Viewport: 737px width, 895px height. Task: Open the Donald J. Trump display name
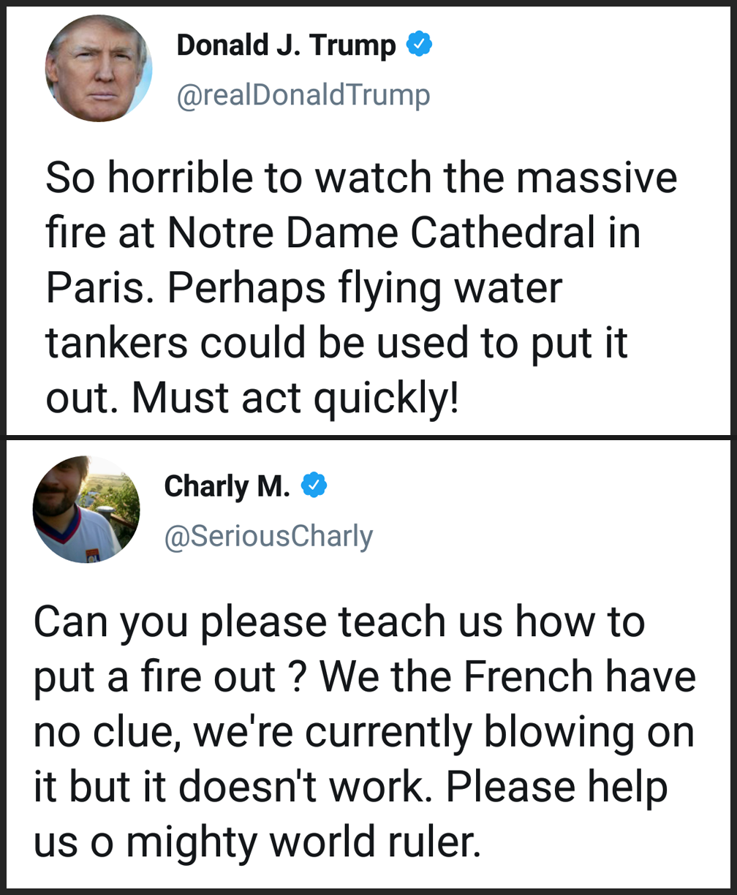(286, 46)
